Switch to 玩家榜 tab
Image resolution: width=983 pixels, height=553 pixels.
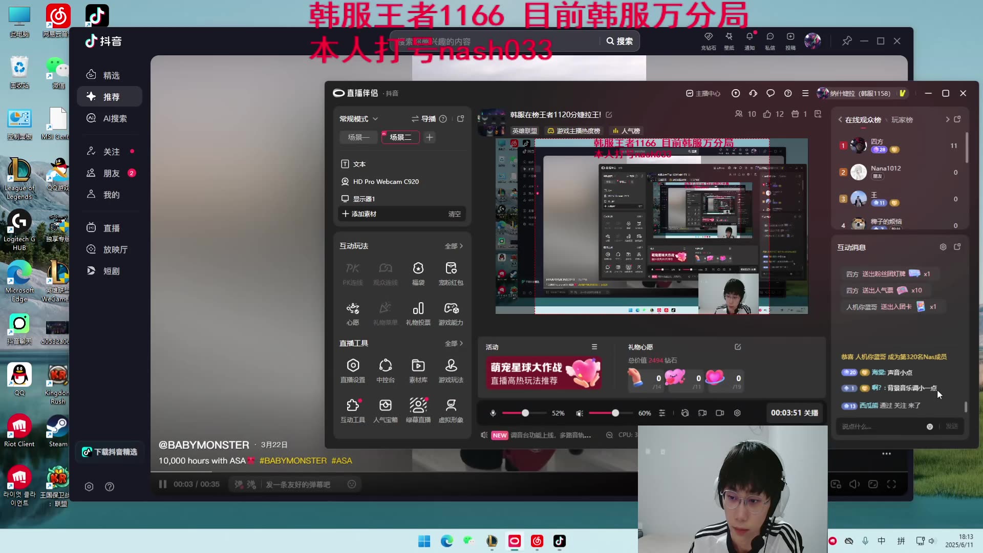tap(902, 120)
